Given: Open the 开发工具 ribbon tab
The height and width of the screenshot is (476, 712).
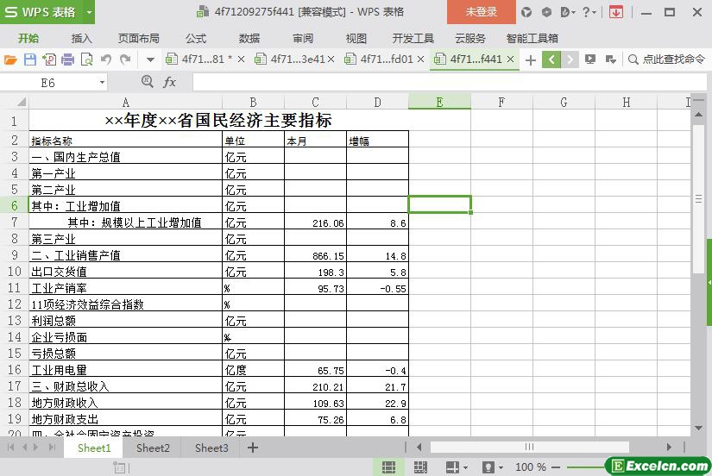Looking at the screenshot, I should [x=413, y=39].
